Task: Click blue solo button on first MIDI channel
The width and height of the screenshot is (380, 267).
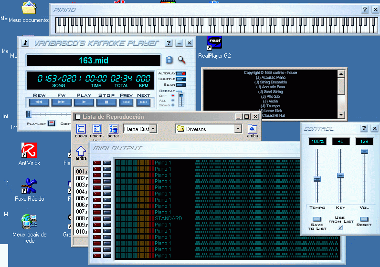Action: pyautogui.click(x=107, y=163)
